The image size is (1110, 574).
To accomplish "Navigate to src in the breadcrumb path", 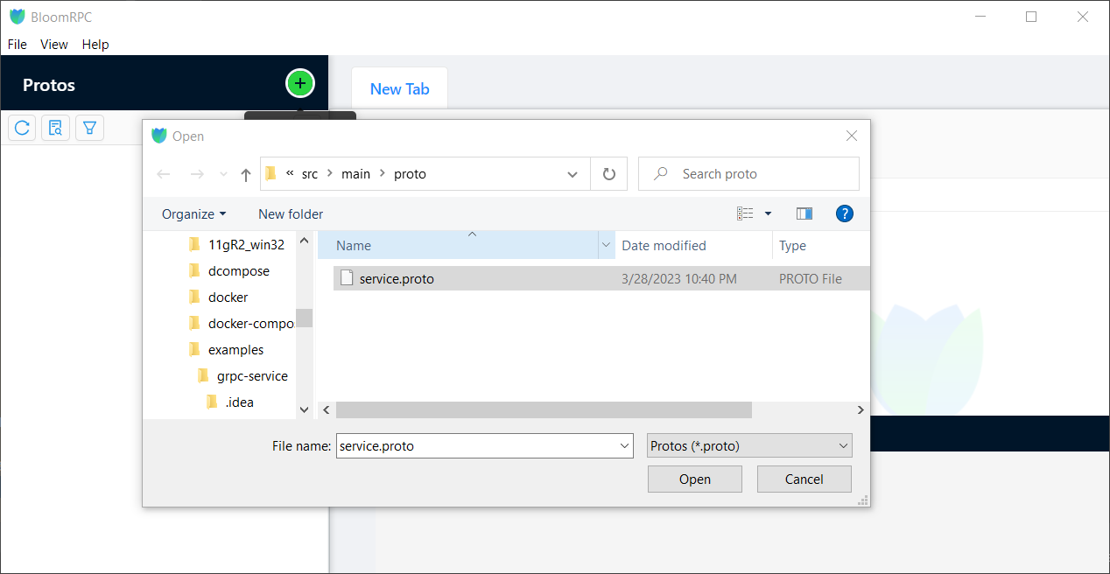I will 310,174.
